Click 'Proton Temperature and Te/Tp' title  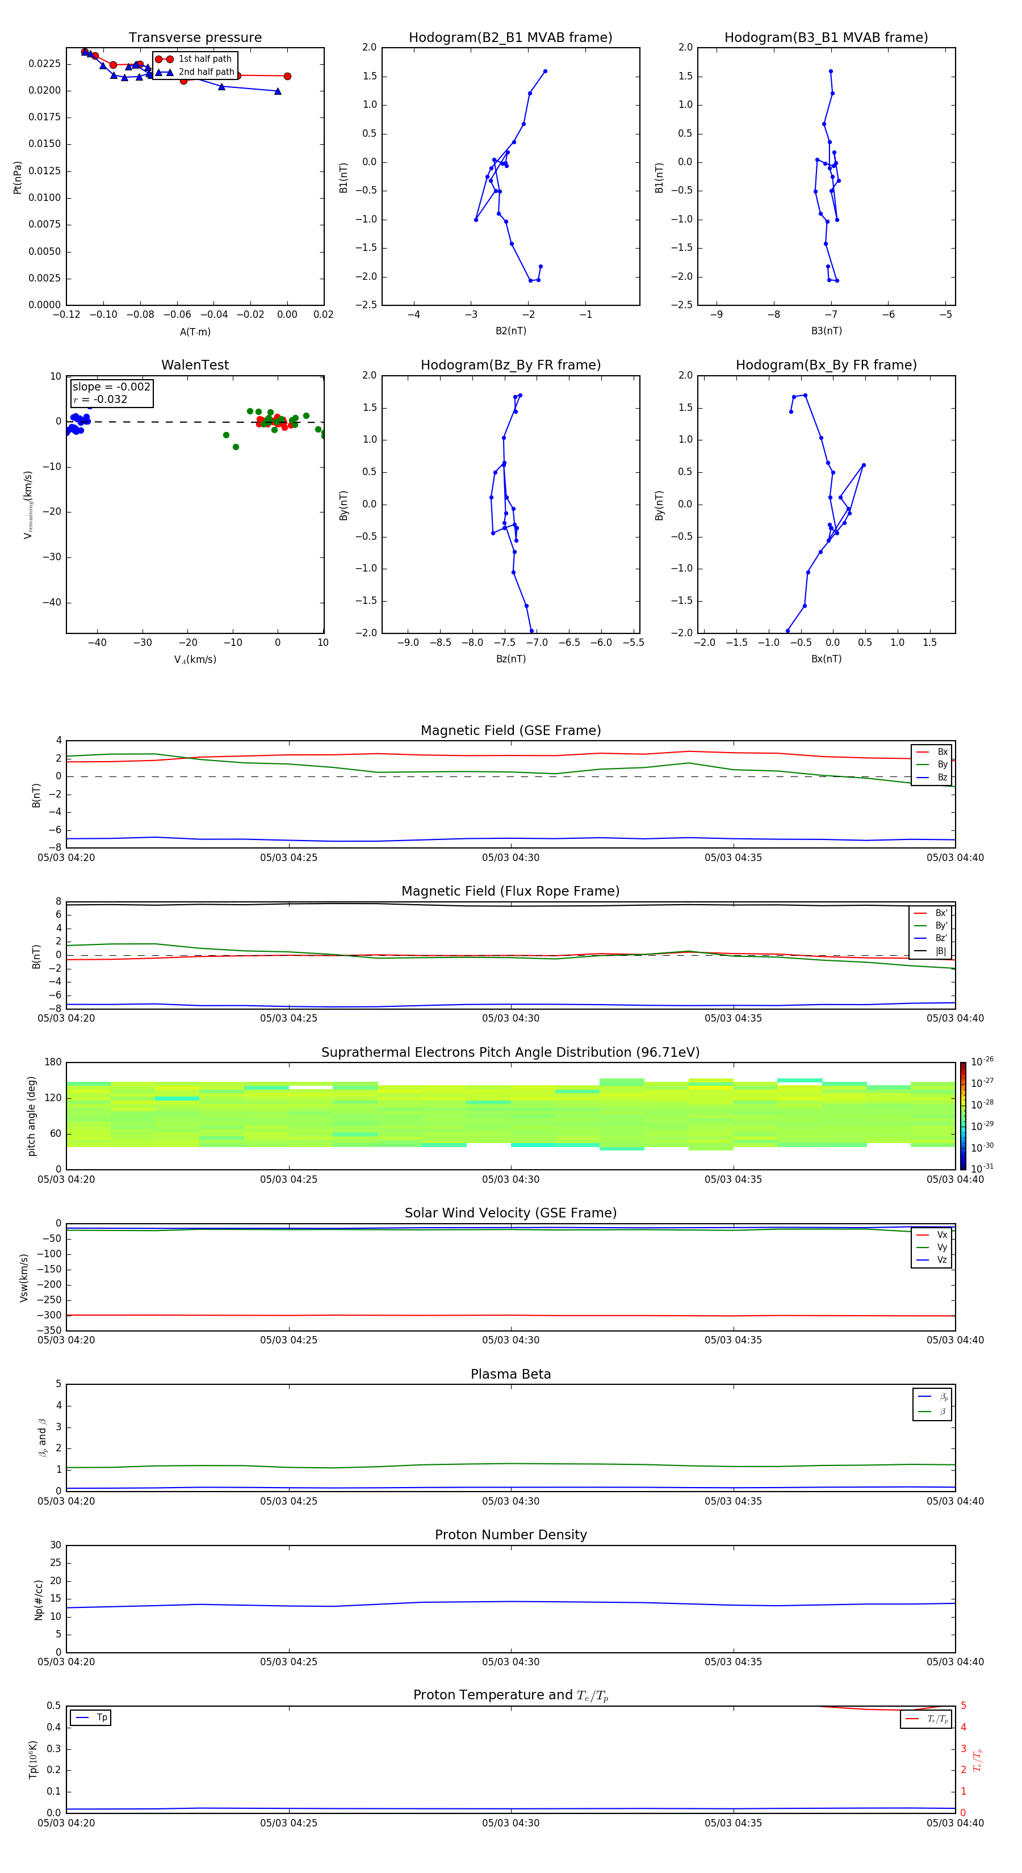click(510, 1695)
